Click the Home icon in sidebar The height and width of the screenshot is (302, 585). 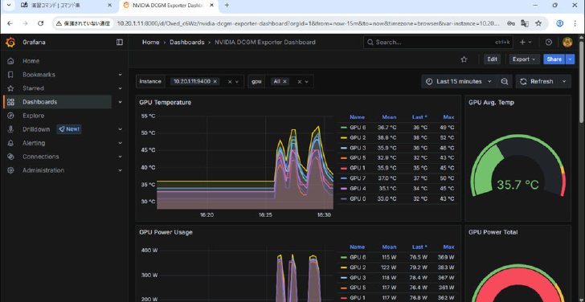click(x=10, y=61)
